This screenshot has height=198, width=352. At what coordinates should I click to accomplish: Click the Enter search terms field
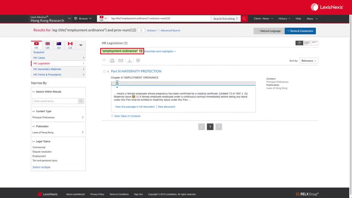[55, 101]
